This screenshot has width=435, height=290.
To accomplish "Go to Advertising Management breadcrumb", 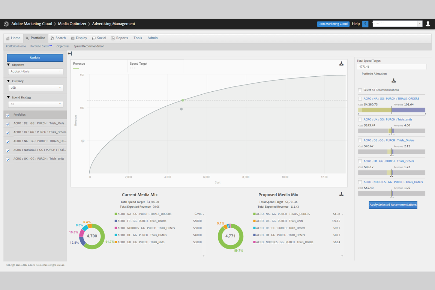I will pos(113,24).
